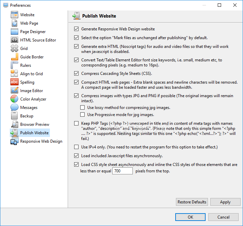Select the Guide Border text label
Screen dimensions: 243x226
pos(32,57)
